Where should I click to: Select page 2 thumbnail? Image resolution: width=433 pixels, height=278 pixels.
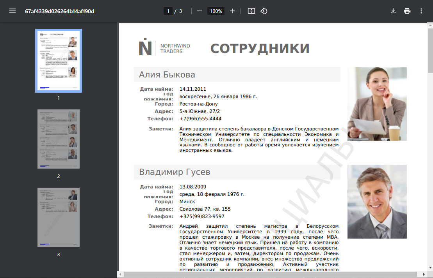[59, 139]
